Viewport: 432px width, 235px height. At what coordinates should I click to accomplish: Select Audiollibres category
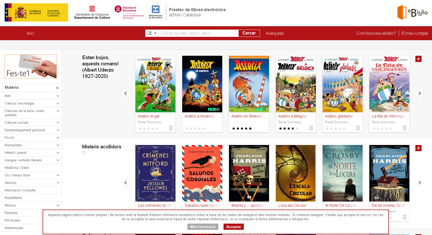[13, 198]
